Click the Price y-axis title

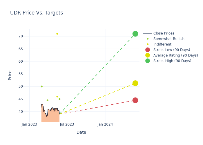[10, 75]
